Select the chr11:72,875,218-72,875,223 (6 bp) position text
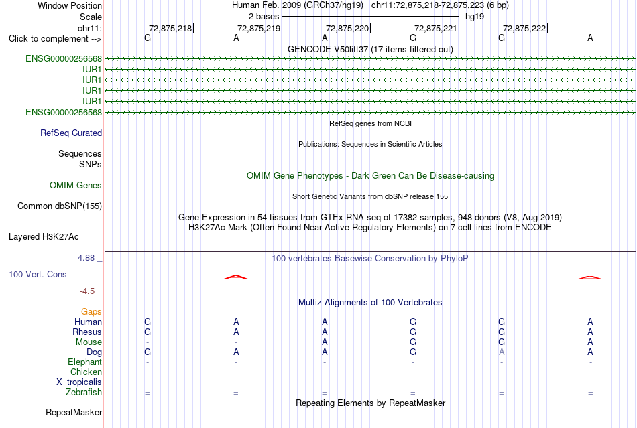The width and height of the screenshot is (637, 428). click(x=440, y=5)
